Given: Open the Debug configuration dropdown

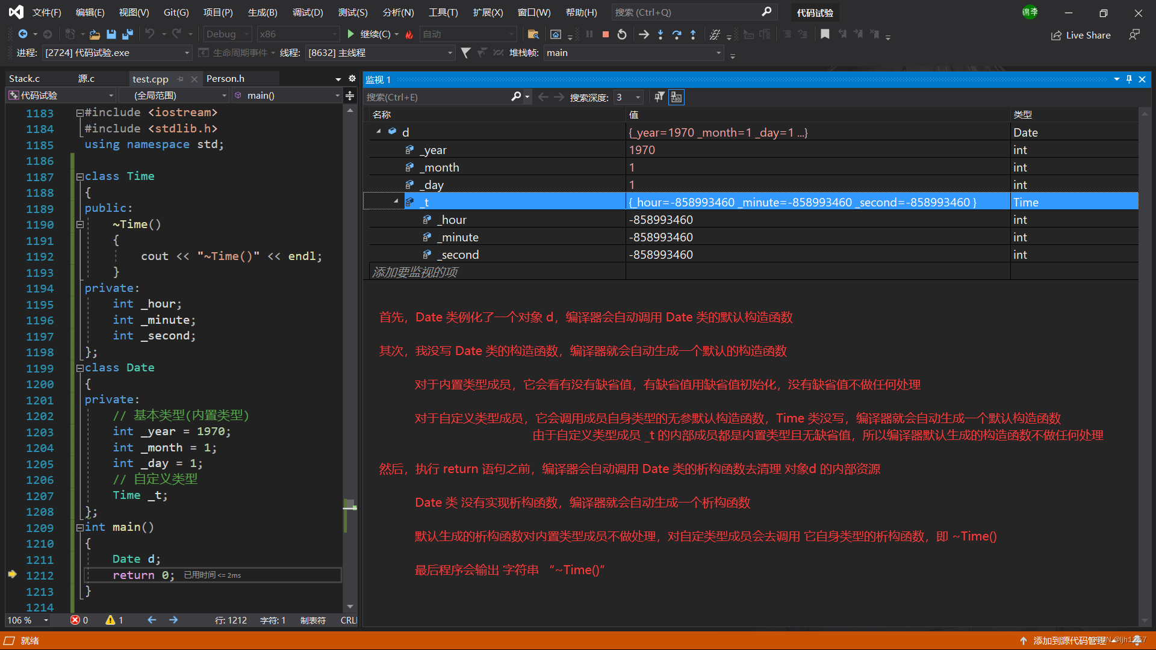Looking at the screenshot, I should (x=227, y=34).
